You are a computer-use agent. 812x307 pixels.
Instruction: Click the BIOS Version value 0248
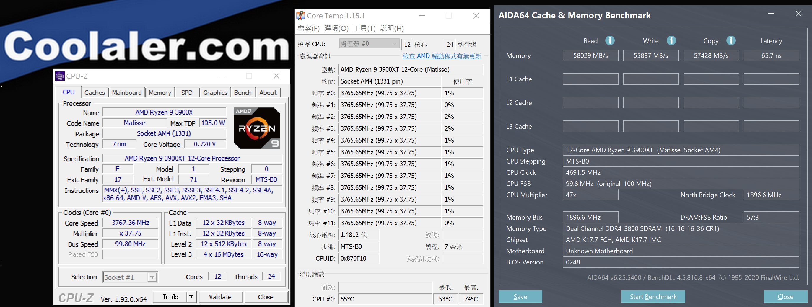click(681, 262)
